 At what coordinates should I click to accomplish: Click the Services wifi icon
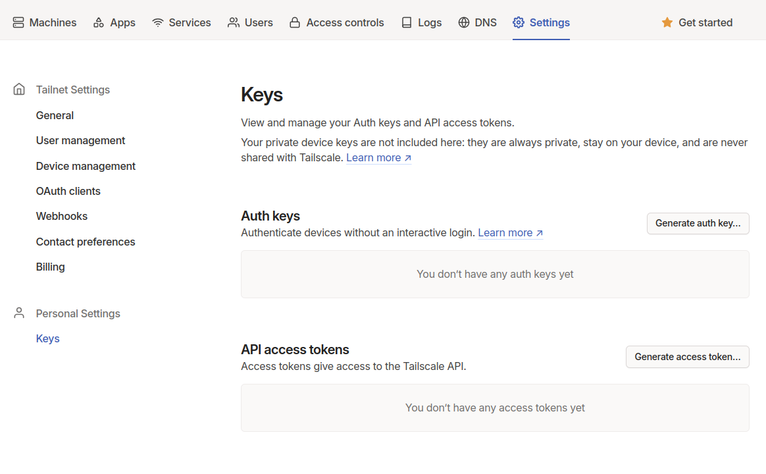coord(157,22)
